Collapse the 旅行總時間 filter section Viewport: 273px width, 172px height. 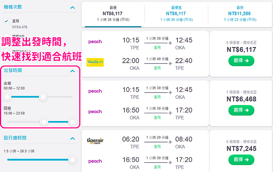tap(73, 139)
